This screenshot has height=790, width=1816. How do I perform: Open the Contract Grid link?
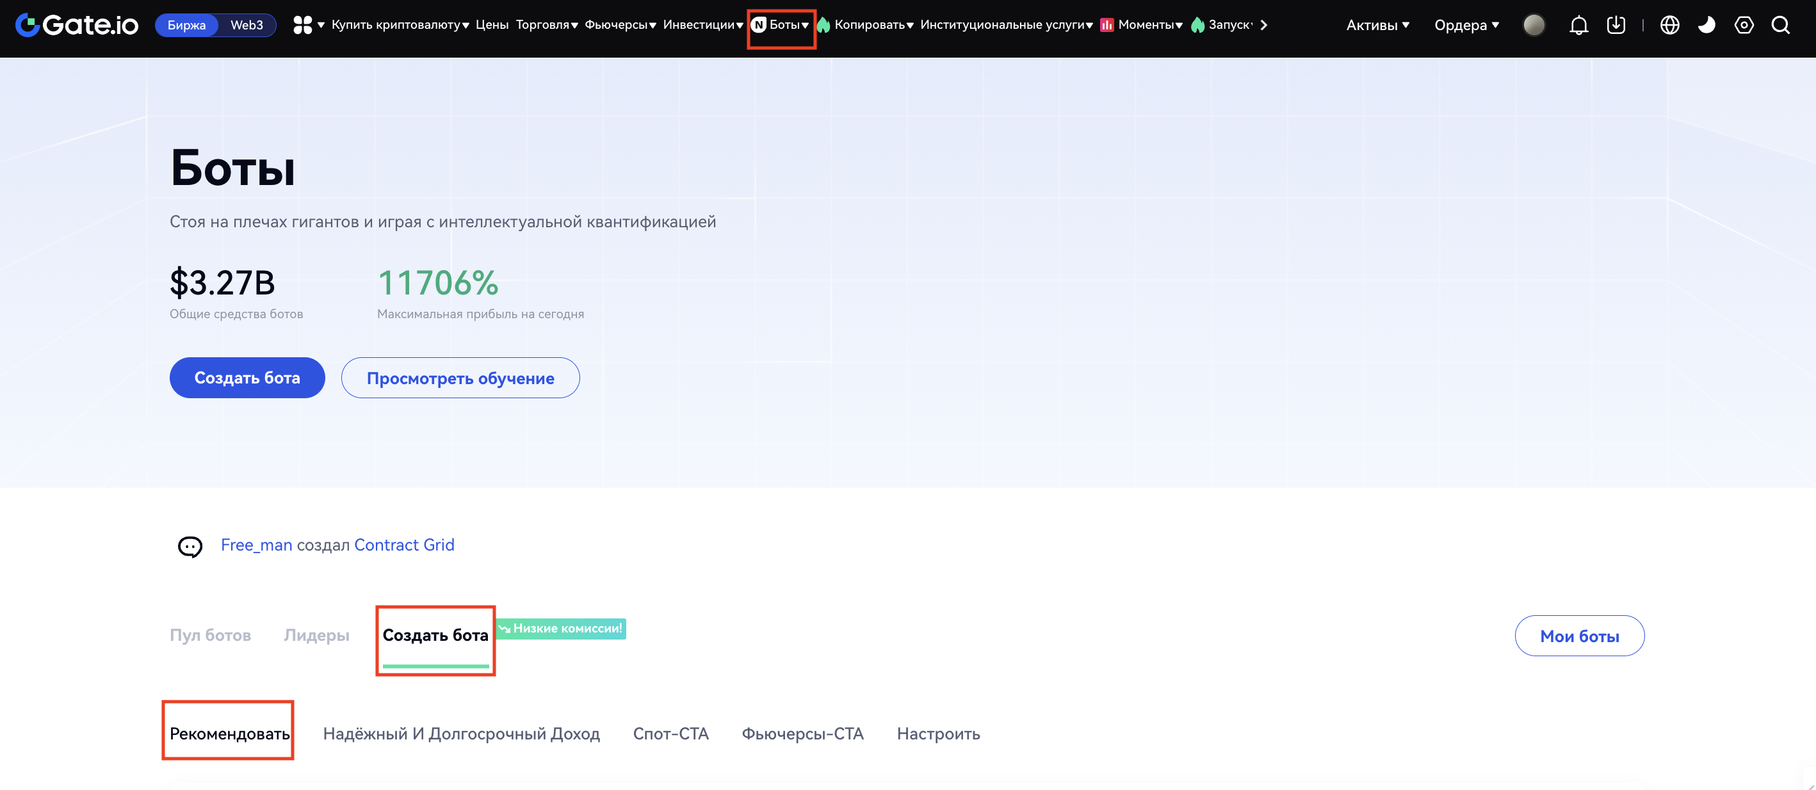coord(404,545)
